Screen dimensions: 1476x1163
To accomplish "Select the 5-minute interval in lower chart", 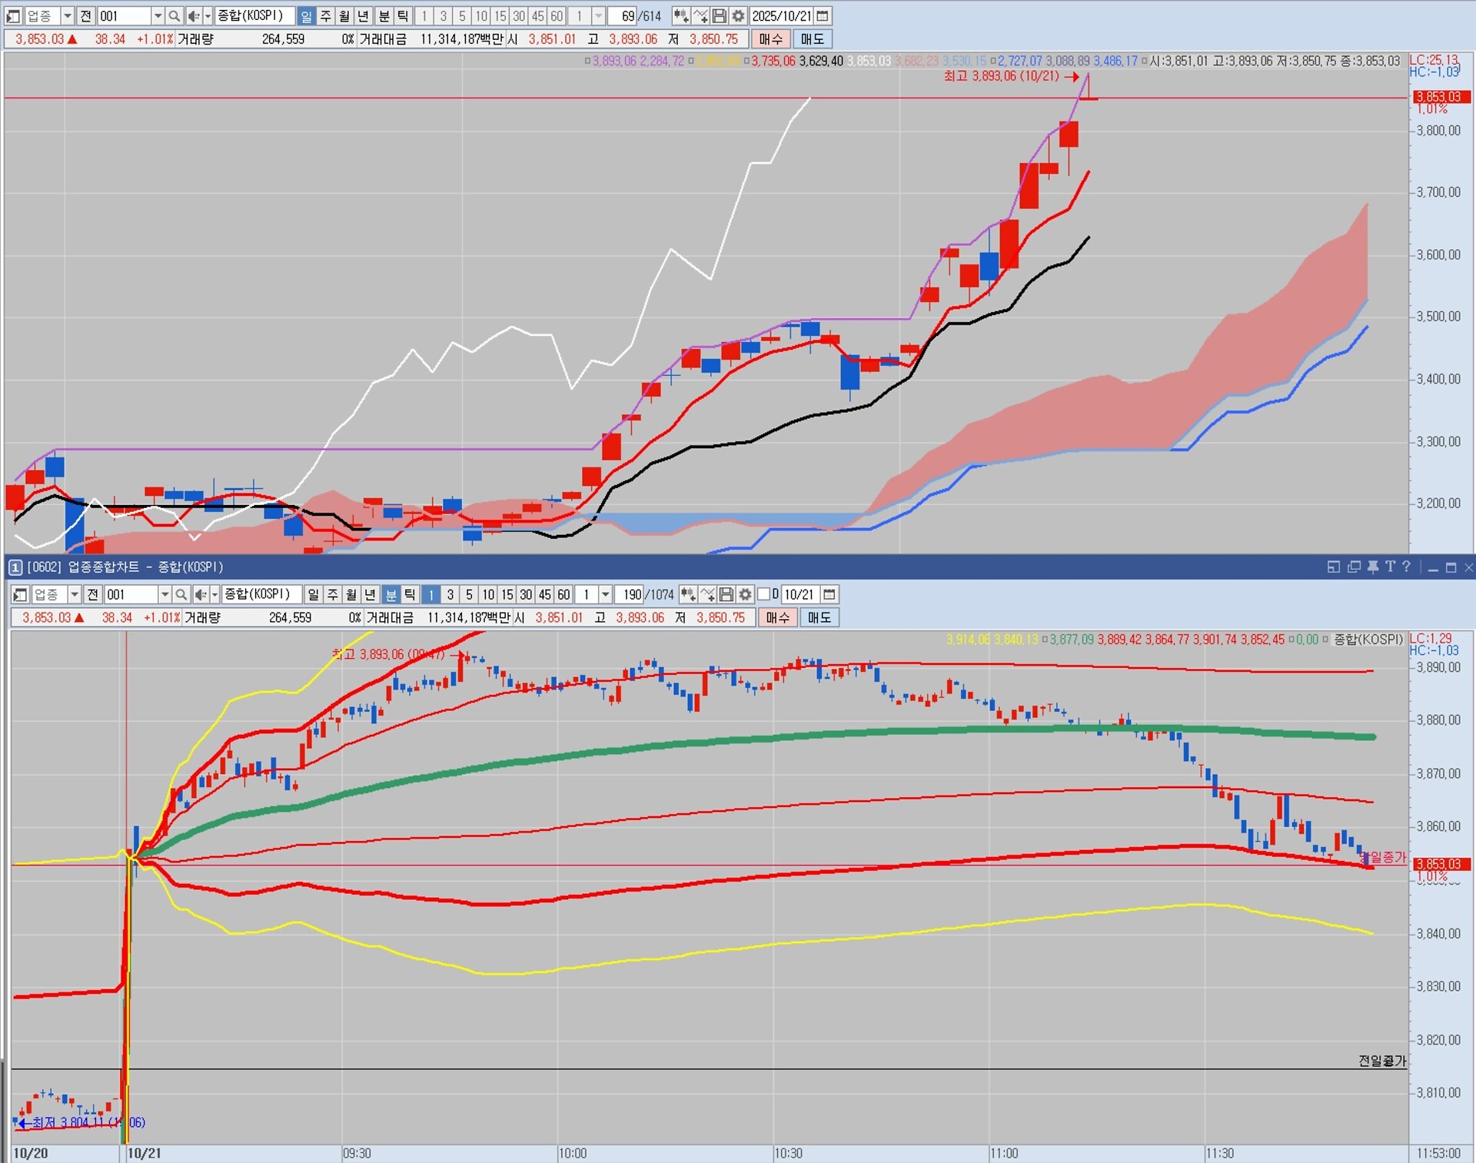I will [469, 595].
